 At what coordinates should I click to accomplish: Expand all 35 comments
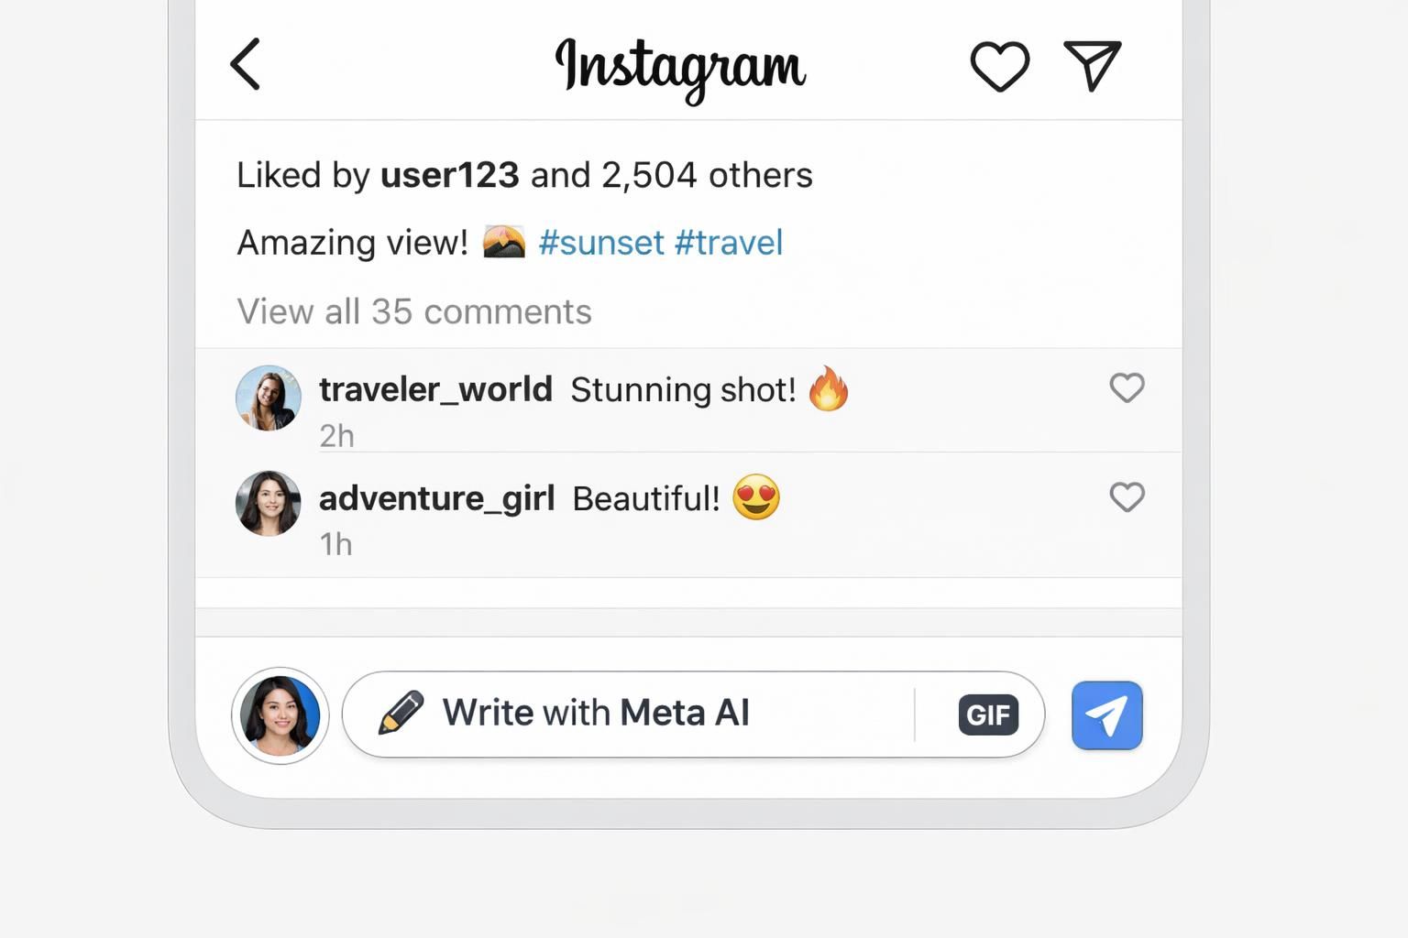413,311
